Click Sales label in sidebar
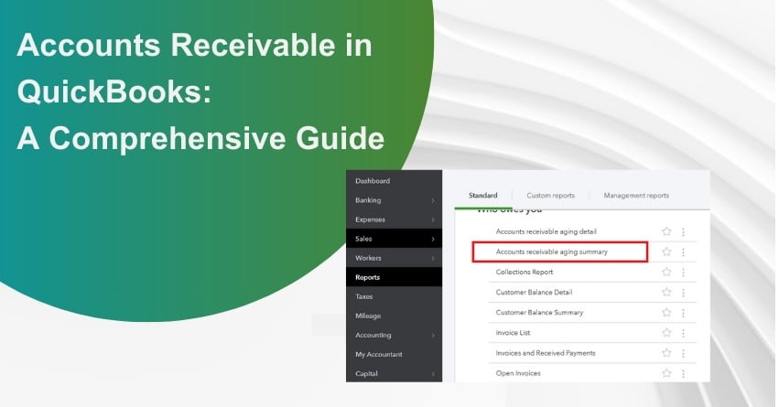This screenshot has height=407, width=779. pos(363,239)
